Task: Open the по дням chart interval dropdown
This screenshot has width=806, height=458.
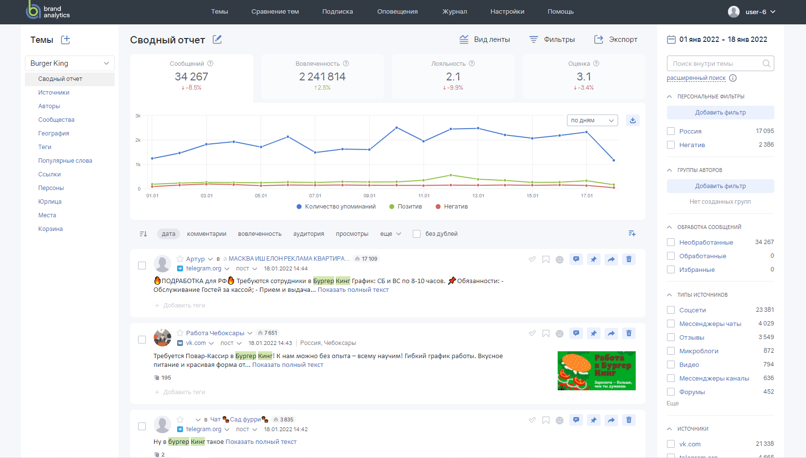Action: (592, 120)
